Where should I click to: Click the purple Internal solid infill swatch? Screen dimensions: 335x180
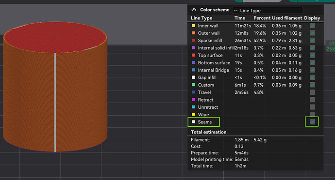pyautogui.click(x=193, y=48)
